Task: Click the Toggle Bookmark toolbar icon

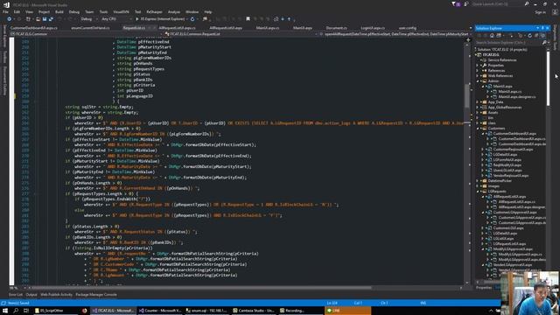Action: [x=248, y=19]
